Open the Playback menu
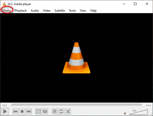153x116 pixels. pos(21,10)
